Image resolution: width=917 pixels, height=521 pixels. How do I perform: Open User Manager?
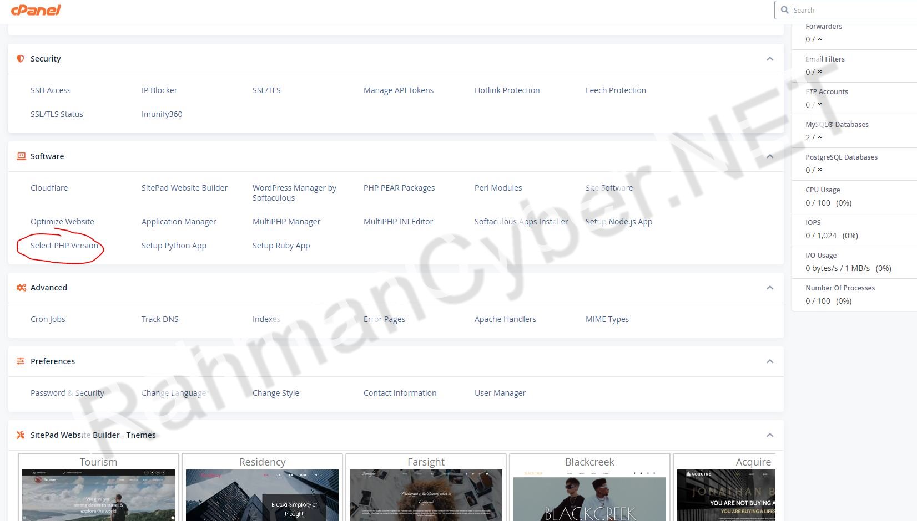[x=500, y=393]
